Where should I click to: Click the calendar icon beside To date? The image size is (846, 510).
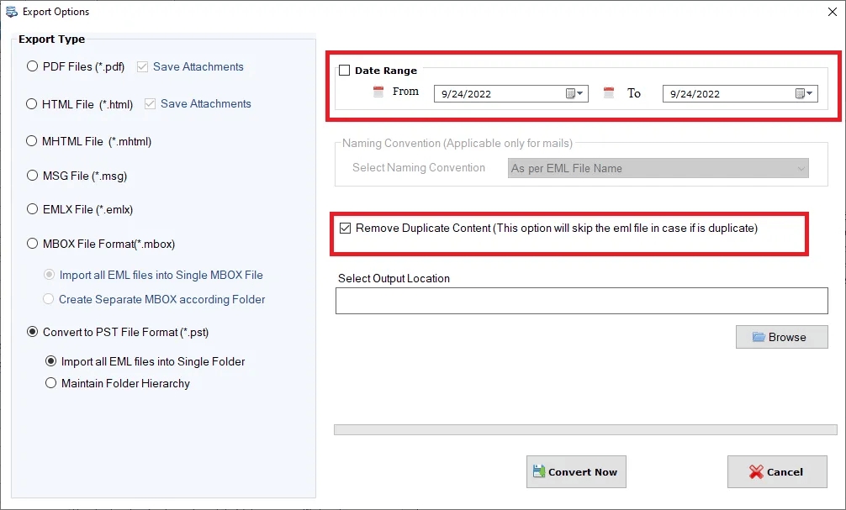point(609,92)
